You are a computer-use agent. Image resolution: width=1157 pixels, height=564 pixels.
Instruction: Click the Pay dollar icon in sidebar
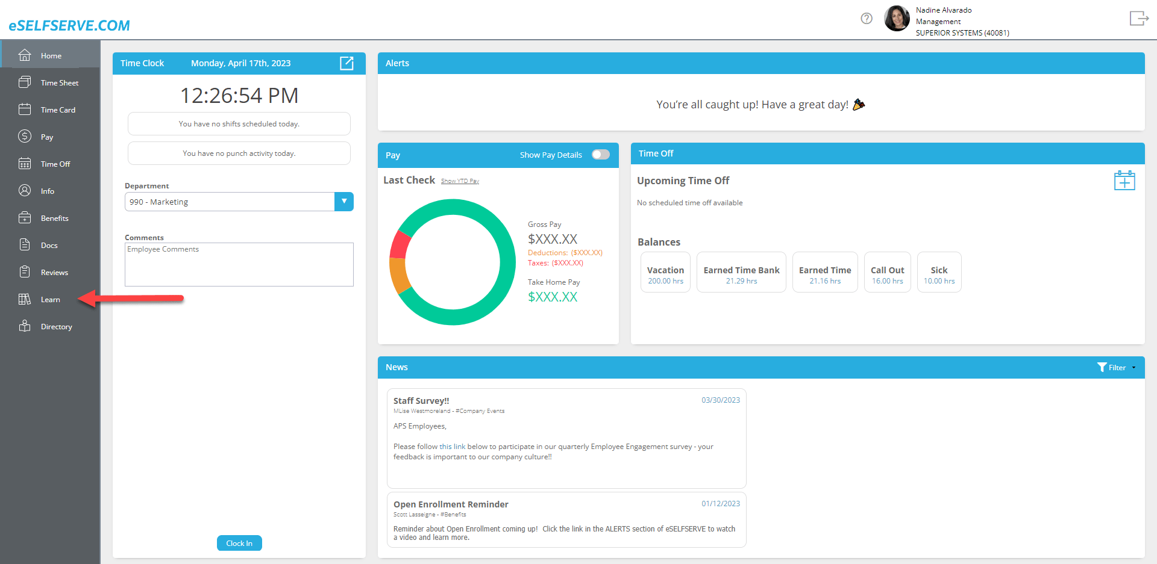coord(25,137)
